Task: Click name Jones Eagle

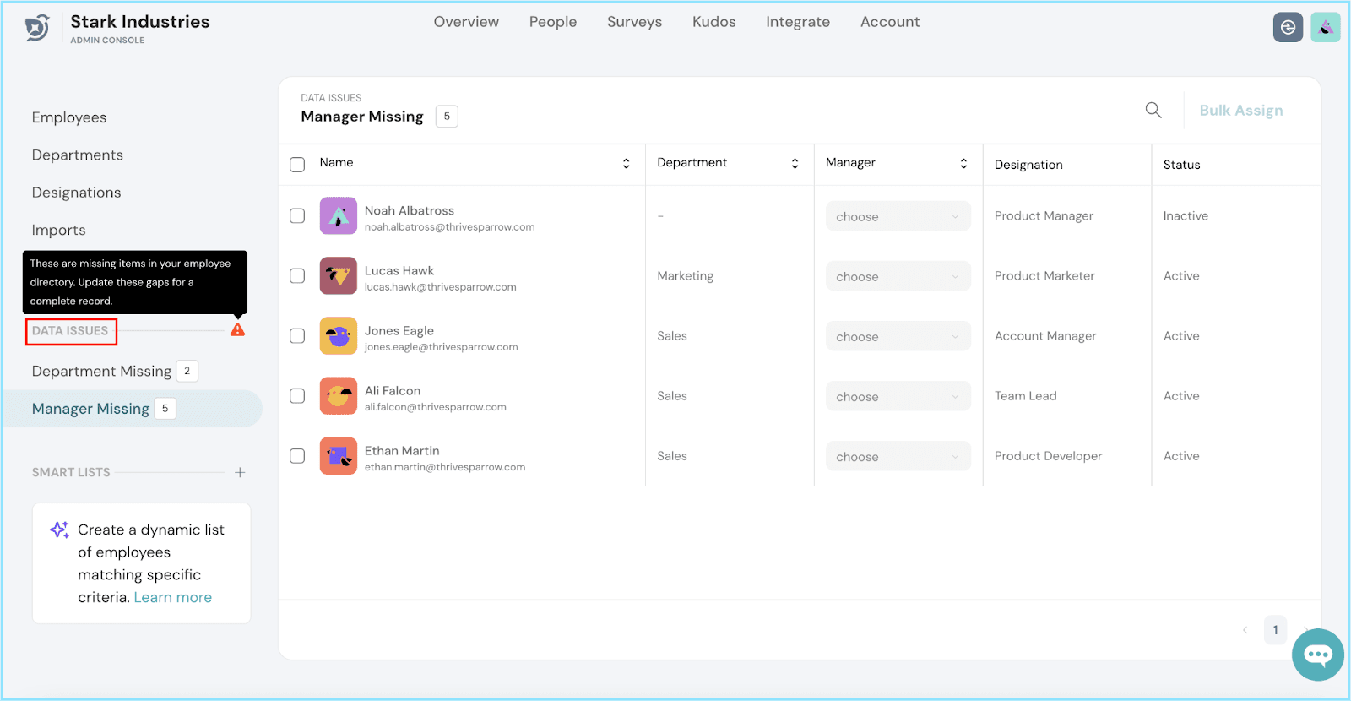Action: 399,330
